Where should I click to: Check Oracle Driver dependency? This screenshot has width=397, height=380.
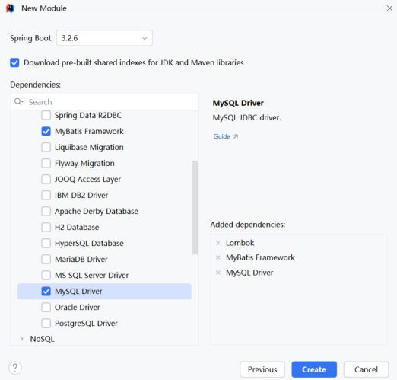tap(46, 307)
